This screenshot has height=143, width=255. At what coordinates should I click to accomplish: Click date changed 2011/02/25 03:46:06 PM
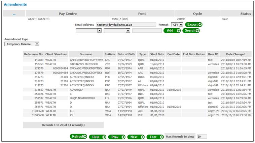click(x=236, y=94)
